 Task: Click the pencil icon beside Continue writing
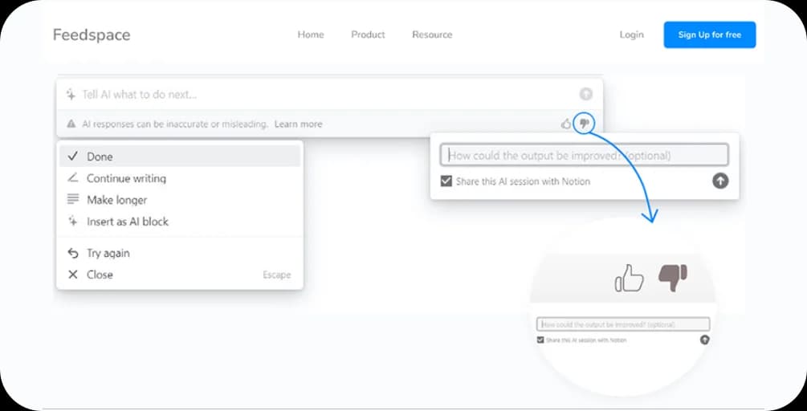[x=72, y=178]
